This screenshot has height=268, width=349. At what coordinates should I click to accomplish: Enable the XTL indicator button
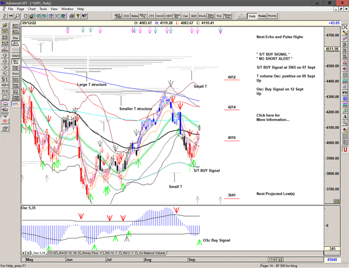15,105
